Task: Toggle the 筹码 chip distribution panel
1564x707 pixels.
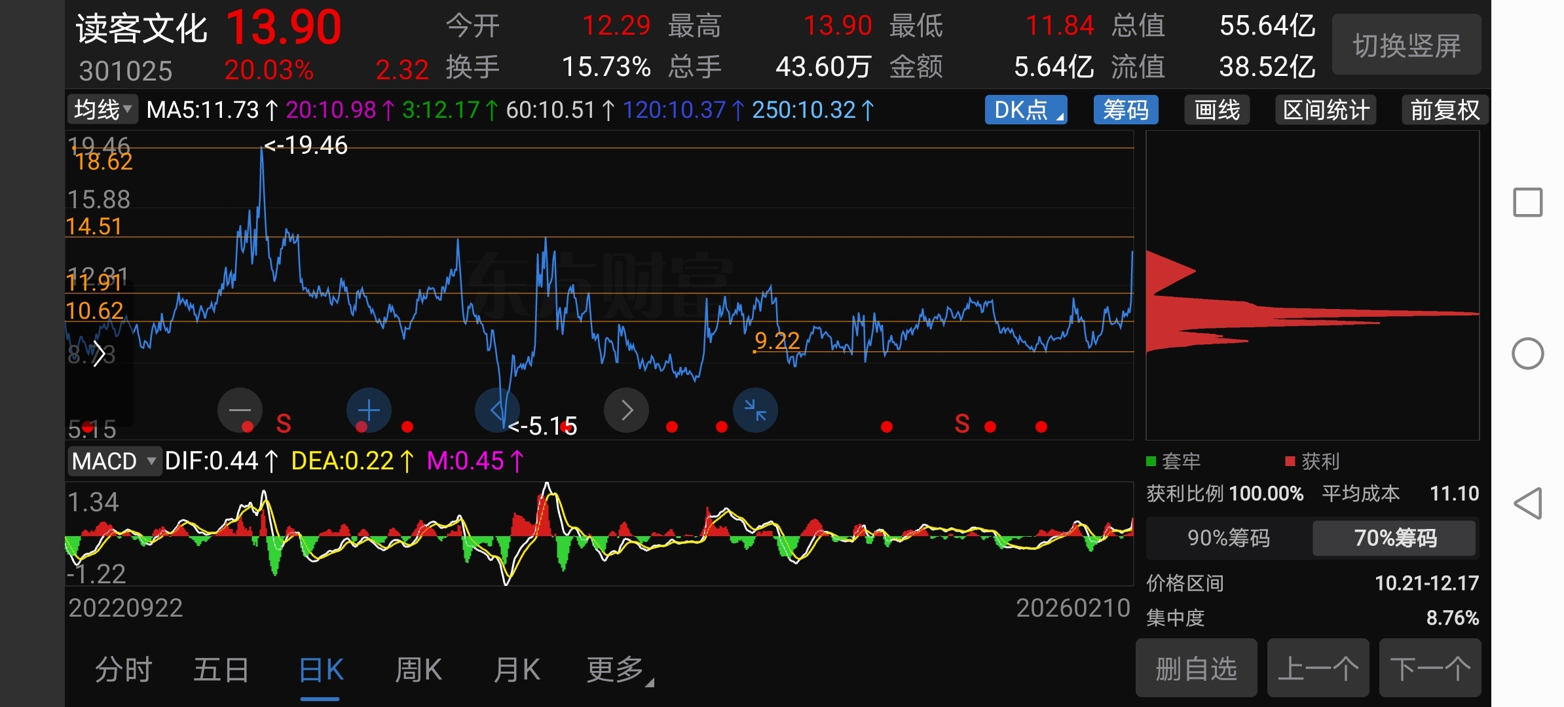Action: click(x=1125, y=110)
